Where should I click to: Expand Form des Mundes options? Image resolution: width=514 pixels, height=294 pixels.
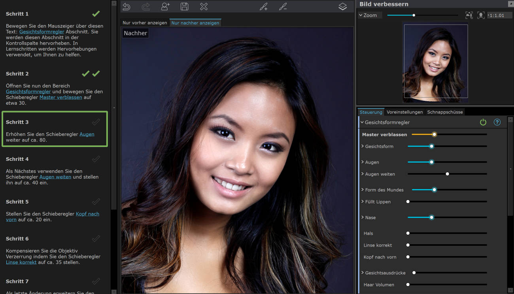[363, 190]
